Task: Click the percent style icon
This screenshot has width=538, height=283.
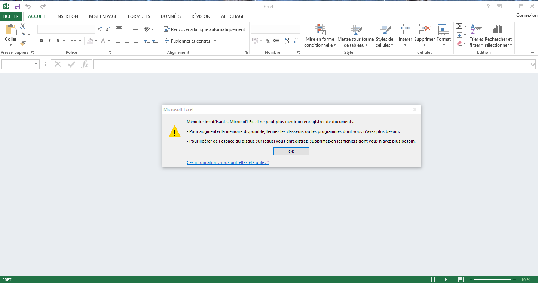Action: tap(268, 41)
